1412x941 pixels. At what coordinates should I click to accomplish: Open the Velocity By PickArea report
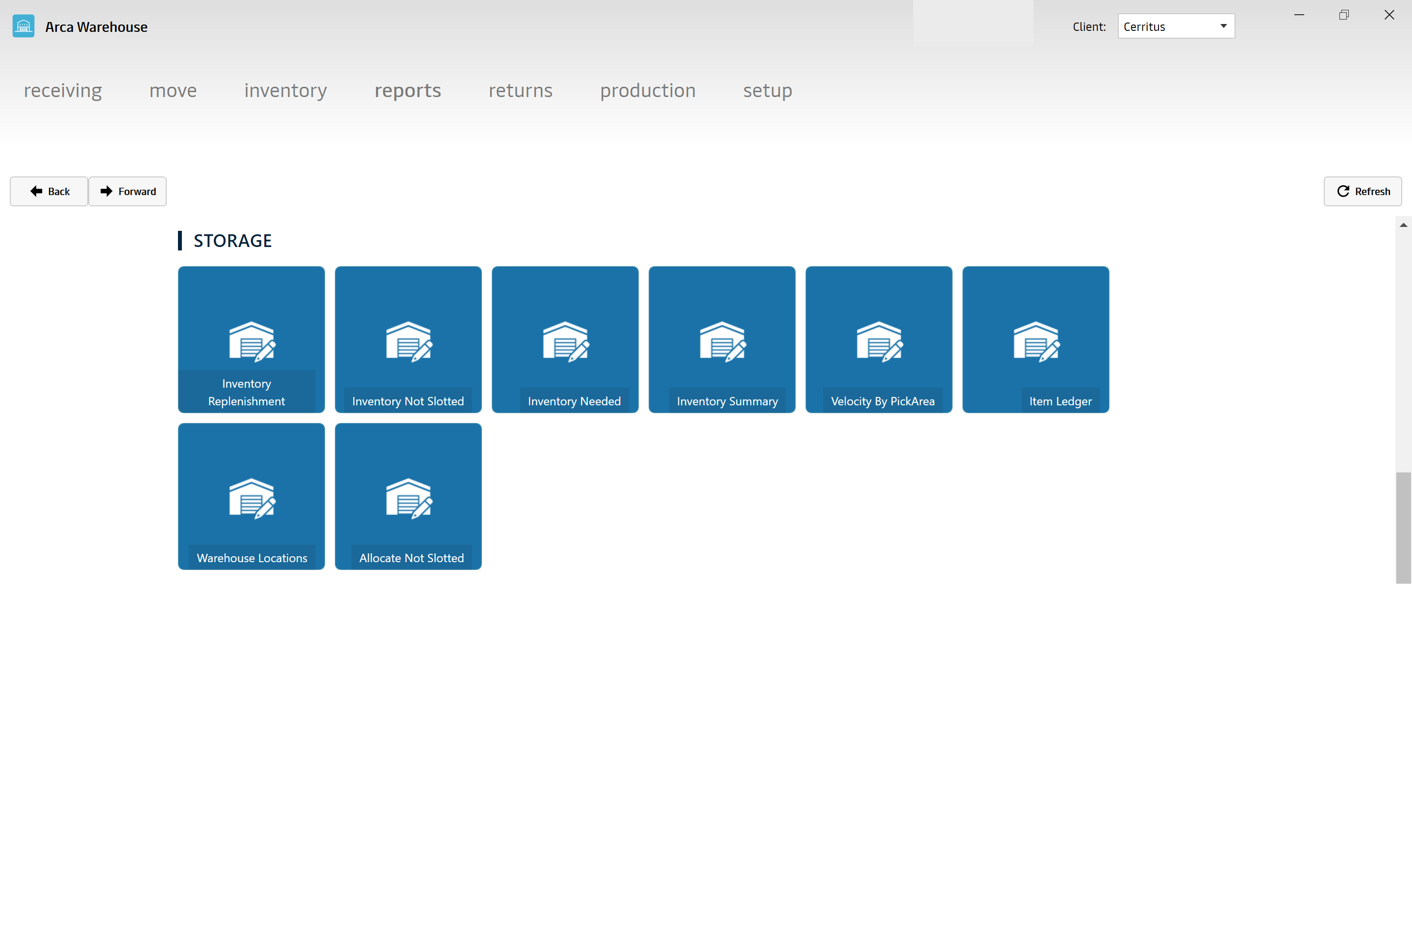coord(879,340)
